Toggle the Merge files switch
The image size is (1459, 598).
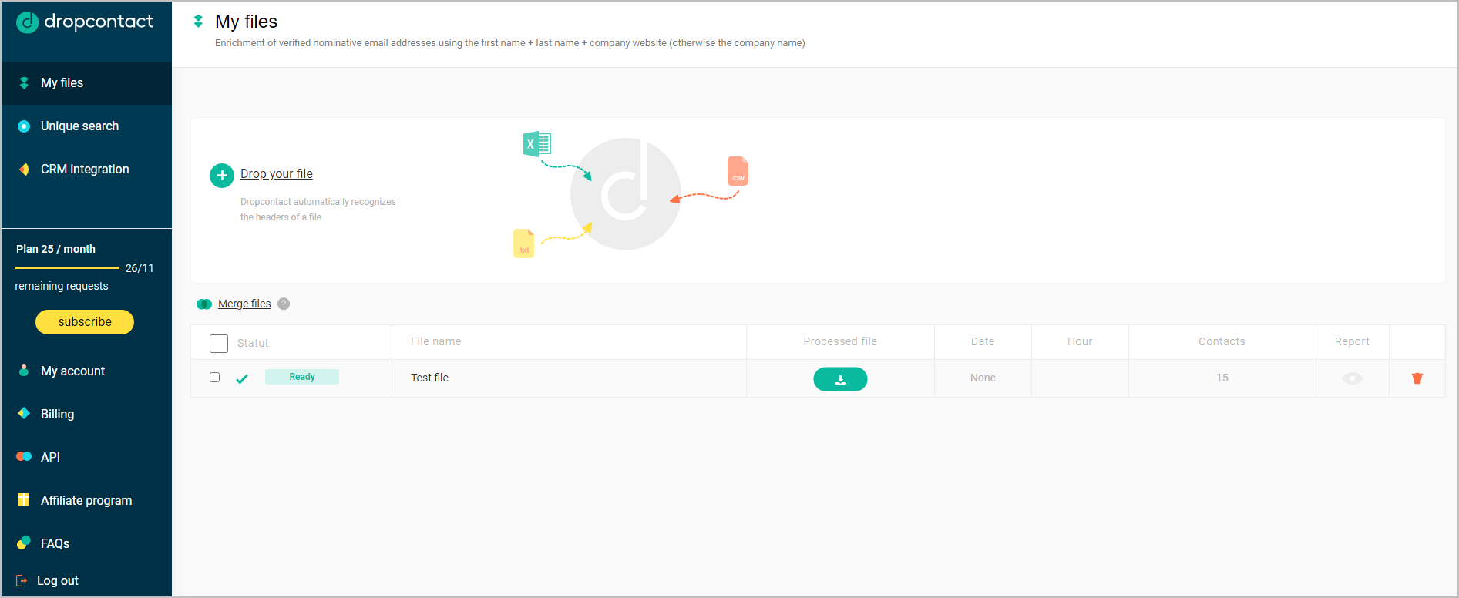tap(204, 304)
